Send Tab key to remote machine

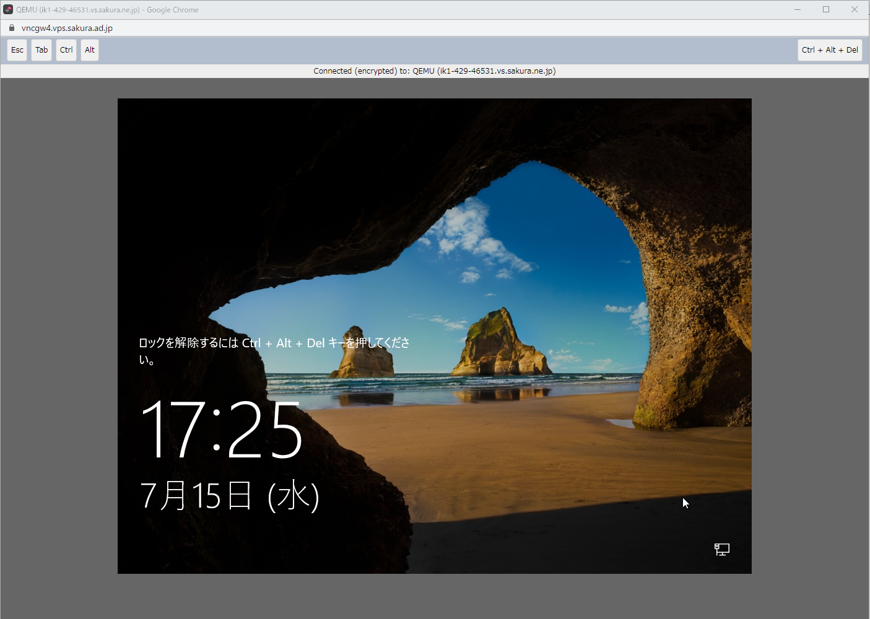(41, 50)
